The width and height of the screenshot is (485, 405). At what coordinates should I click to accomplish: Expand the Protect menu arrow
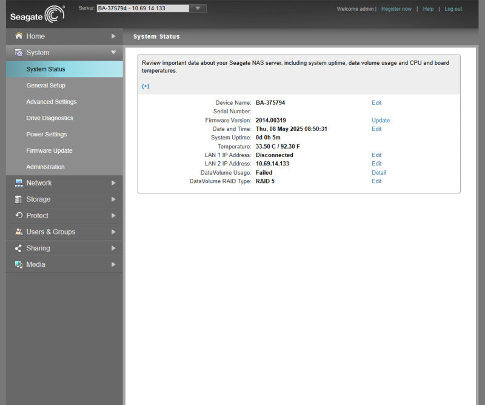tap(113, 216)
